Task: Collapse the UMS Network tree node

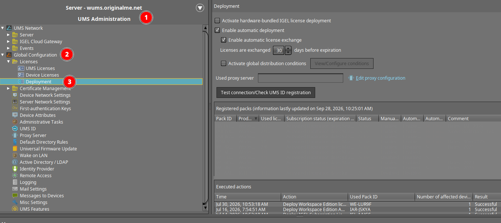Action: (3, 28)
